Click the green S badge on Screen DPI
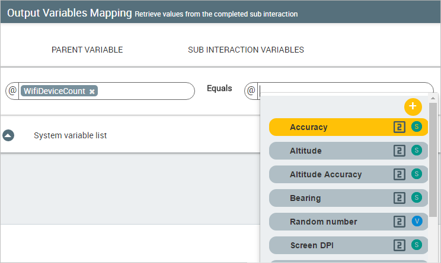The width and height of the screenshot is (441, 263). [x=417, y=245]
